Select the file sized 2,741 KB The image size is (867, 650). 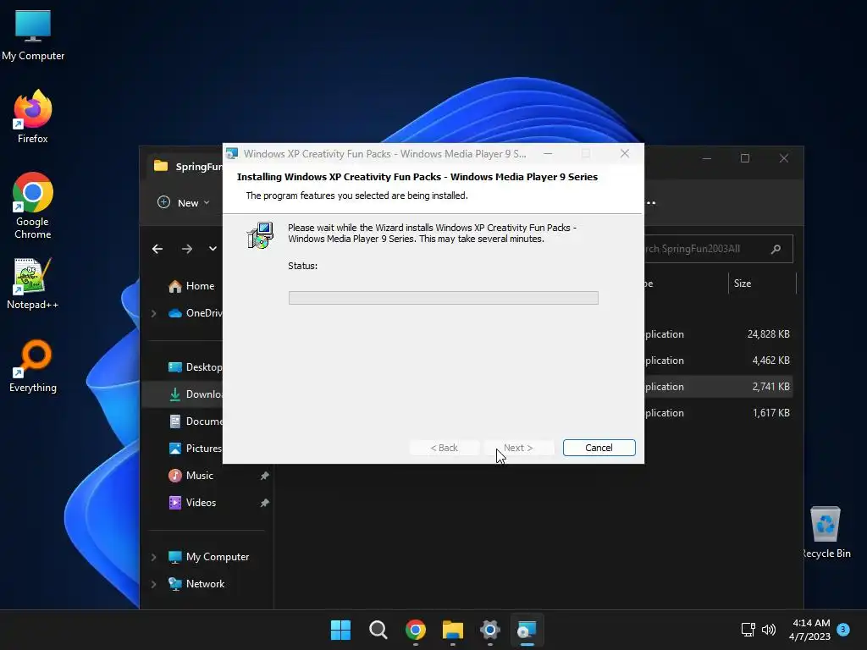718,387
